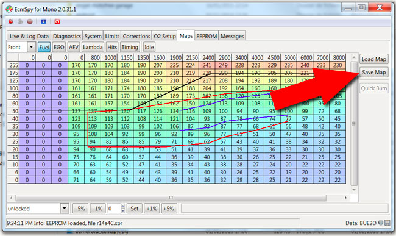Toggle the Timing map view
The height and width of the screenshot is (236, 396).
(130, 47)
